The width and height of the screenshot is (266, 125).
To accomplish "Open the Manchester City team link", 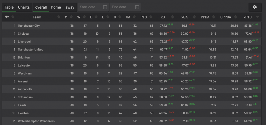I will pos(29,26).
